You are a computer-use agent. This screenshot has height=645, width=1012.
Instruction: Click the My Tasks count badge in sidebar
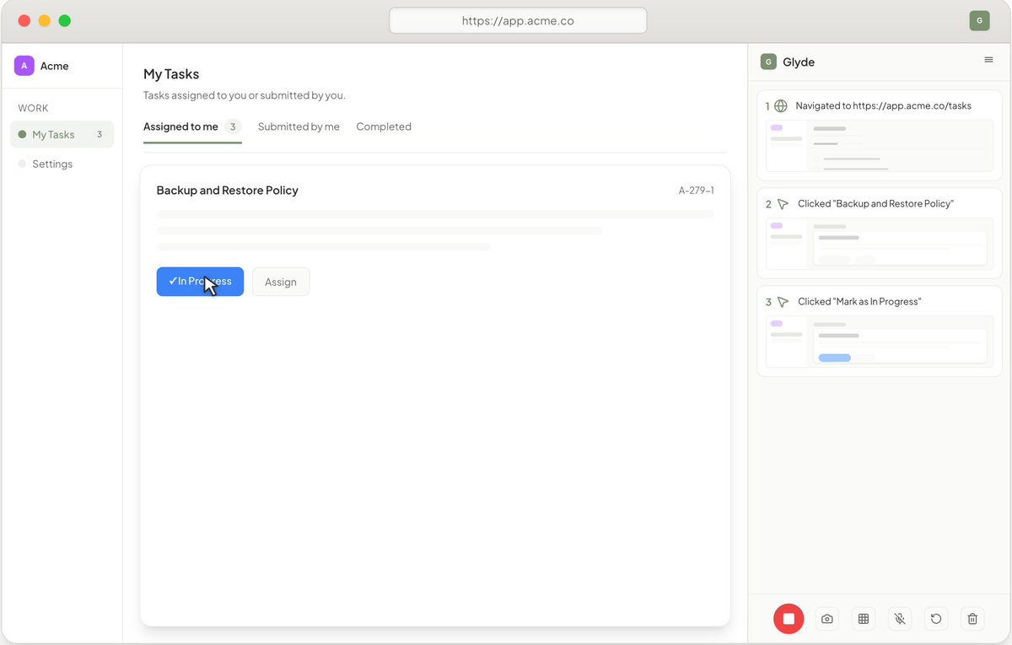(100, 135)
